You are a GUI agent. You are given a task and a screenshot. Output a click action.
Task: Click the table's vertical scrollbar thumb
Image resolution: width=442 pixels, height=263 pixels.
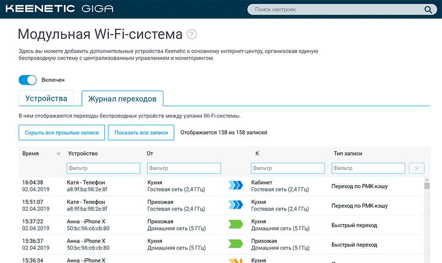click(x=427, y=185)
